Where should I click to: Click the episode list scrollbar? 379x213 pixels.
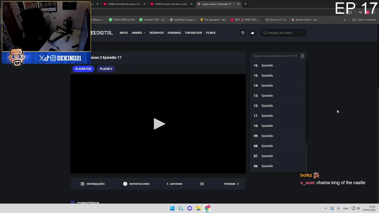point(306,101)
